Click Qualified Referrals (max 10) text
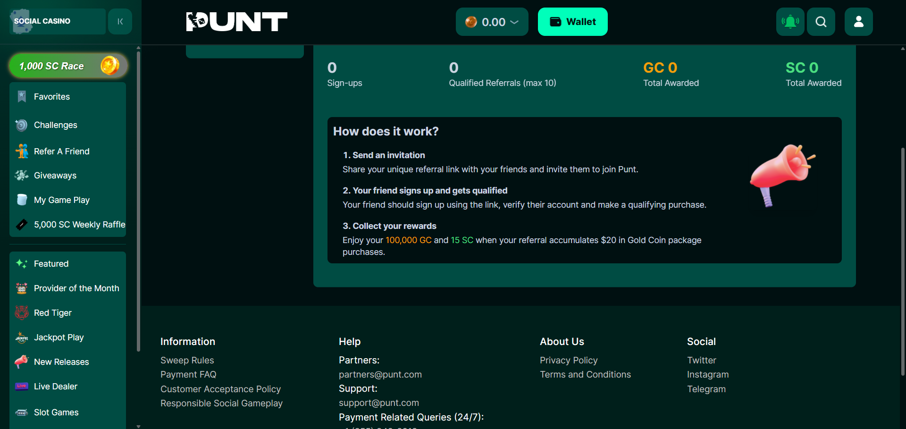The height and width of the screenshot is (429, 906). click(x=503, y=83)
